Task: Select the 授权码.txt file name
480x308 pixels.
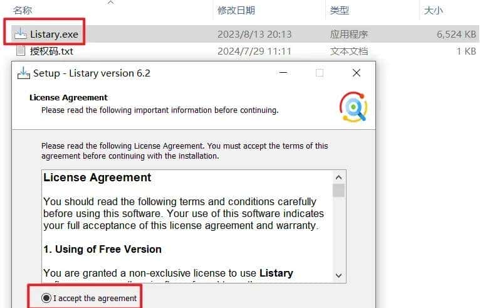Action: 52,51
